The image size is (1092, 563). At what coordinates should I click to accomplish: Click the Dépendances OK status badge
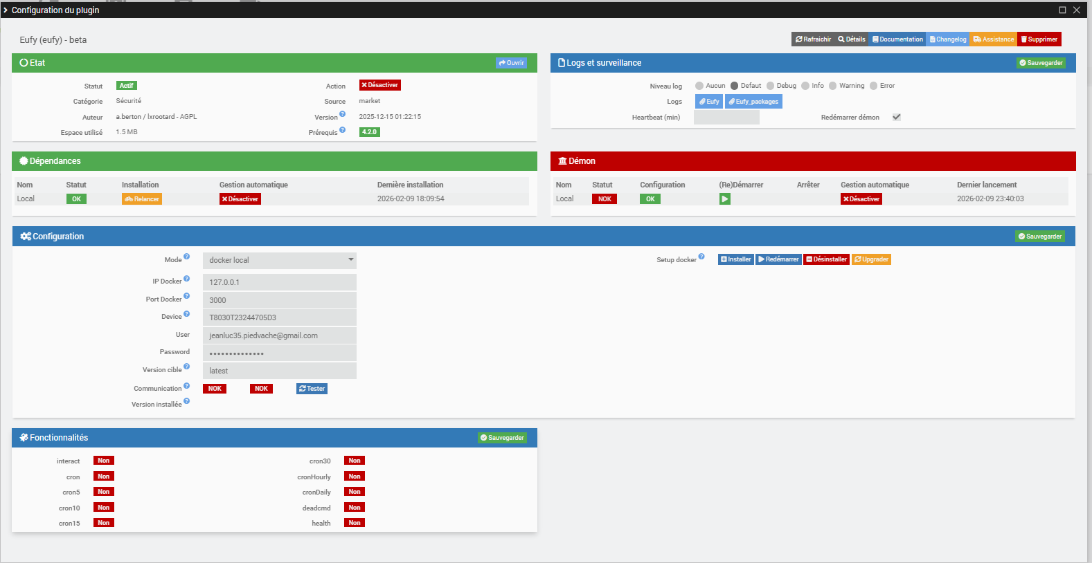(x=76, y=199)
